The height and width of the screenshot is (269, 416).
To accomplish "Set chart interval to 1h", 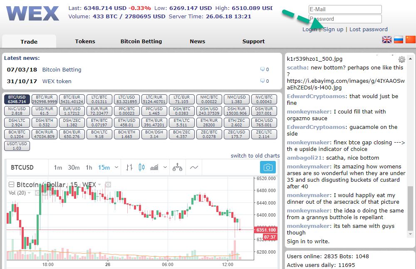I will click(x=89, y=168).
